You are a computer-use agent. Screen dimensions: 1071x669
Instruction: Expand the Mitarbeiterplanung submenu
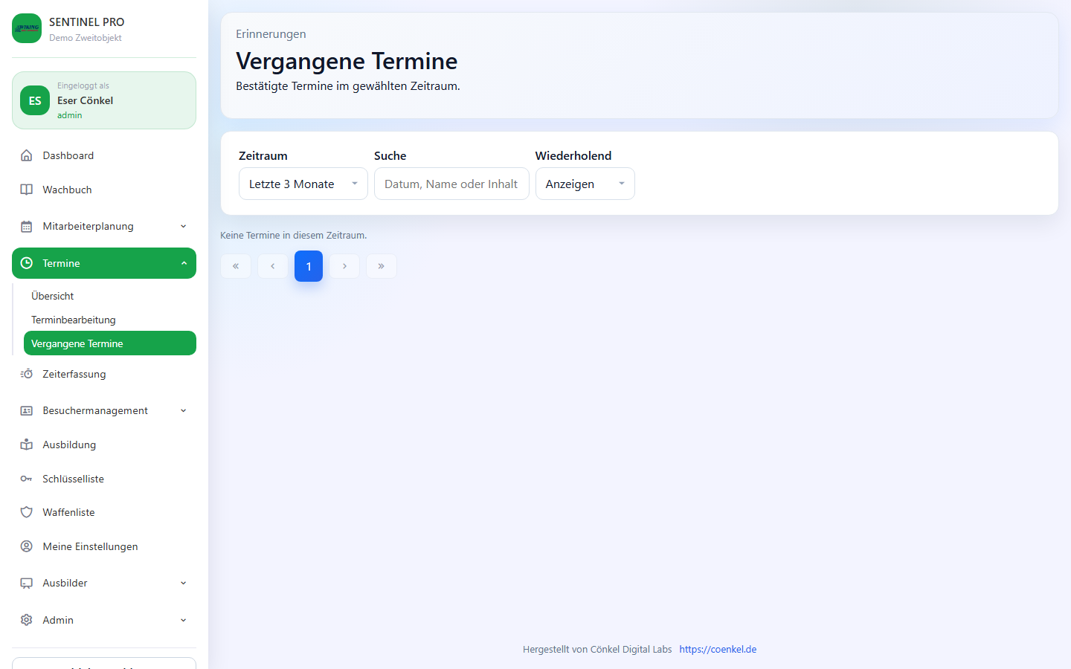tap(183, 227)
